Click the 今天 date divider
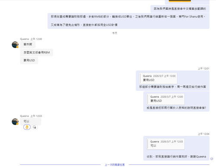This screenshot has height=167, width=216. click(115, 33)
